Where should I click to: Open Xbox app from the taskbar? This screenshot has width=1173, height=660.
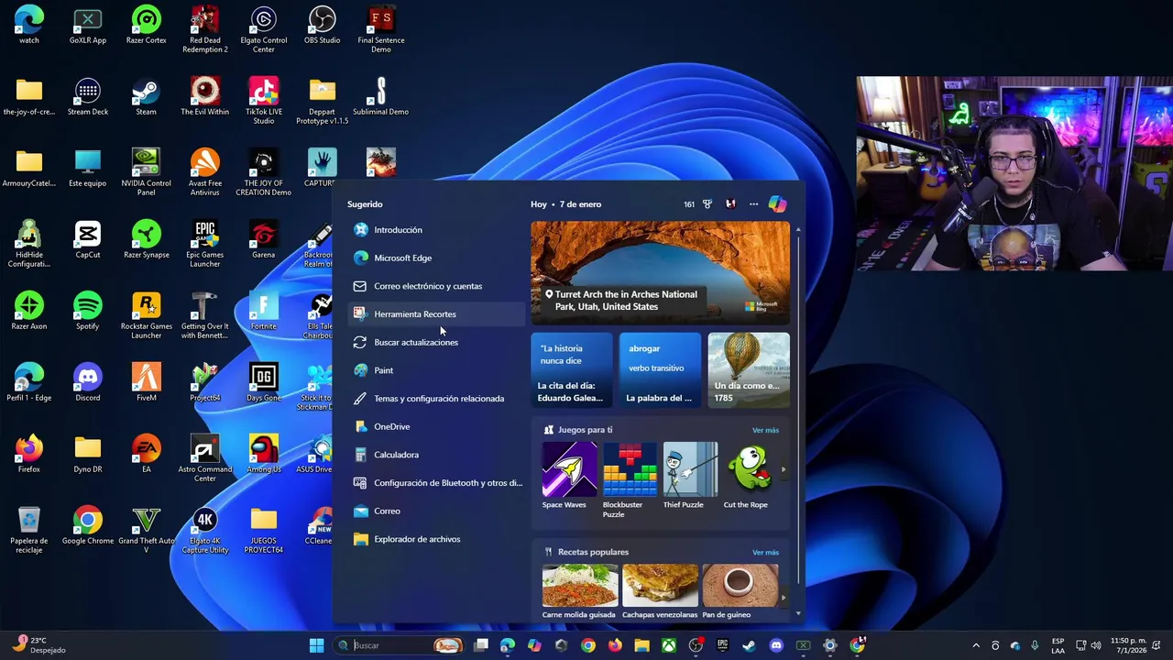coord(669,645)
